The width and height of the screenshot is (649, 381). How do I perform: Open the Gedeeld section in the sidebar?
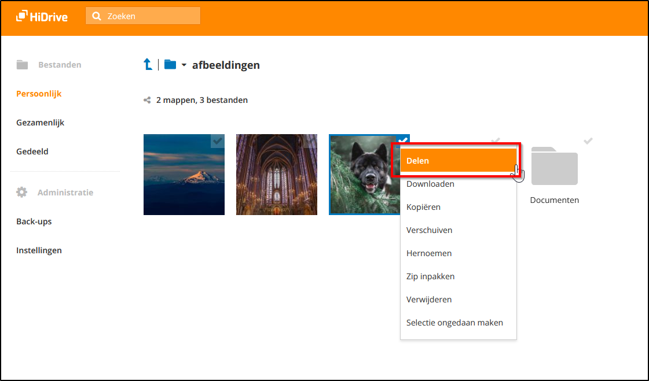(x=32, y=151)
